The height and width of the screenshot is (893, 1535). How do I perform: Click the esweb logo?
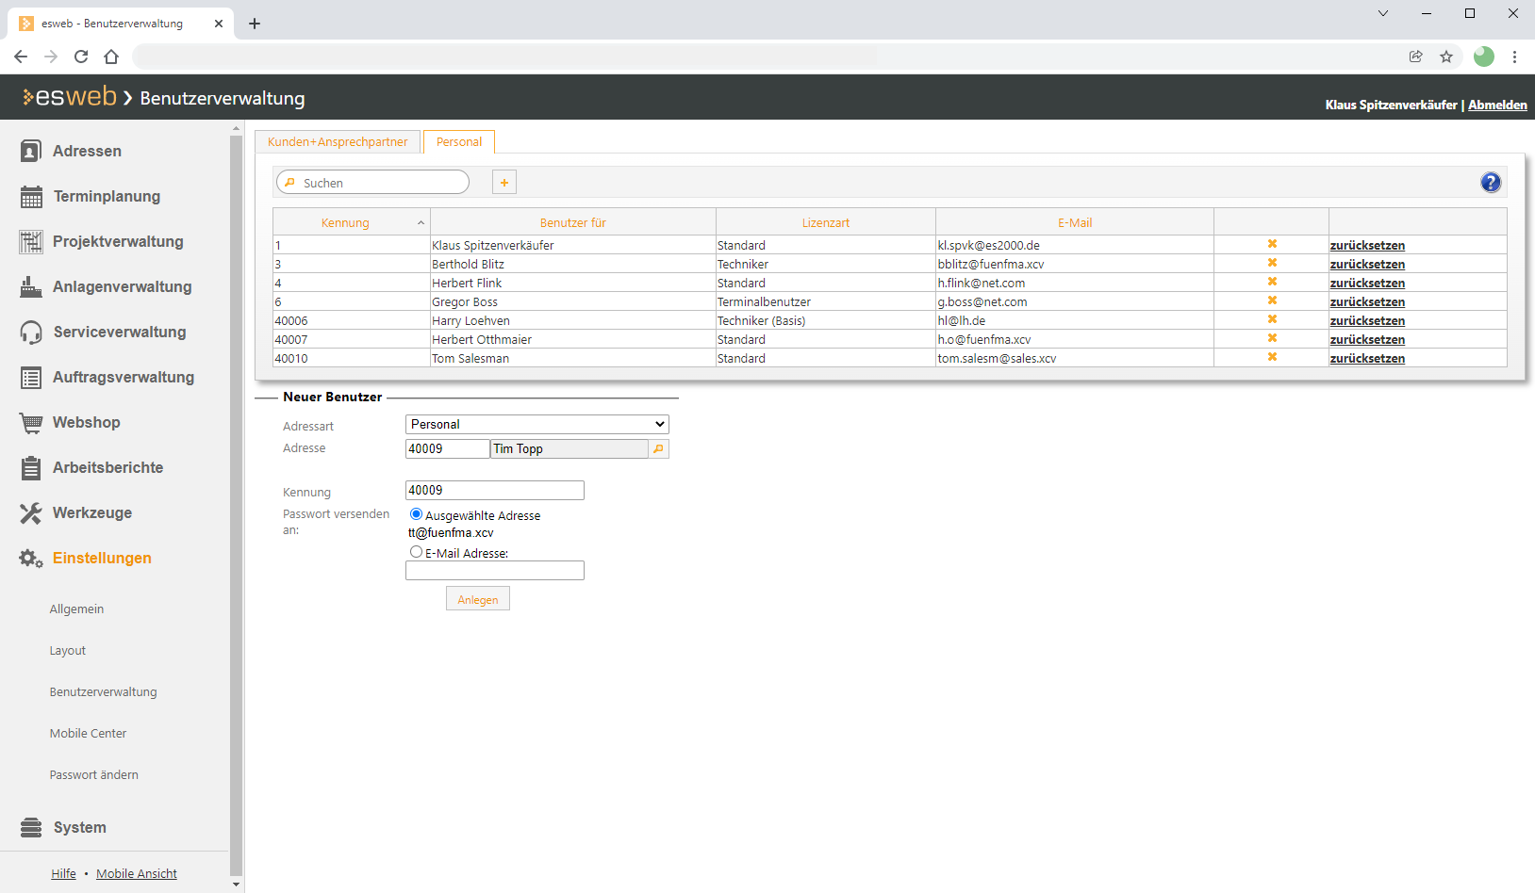coord(70,97)
